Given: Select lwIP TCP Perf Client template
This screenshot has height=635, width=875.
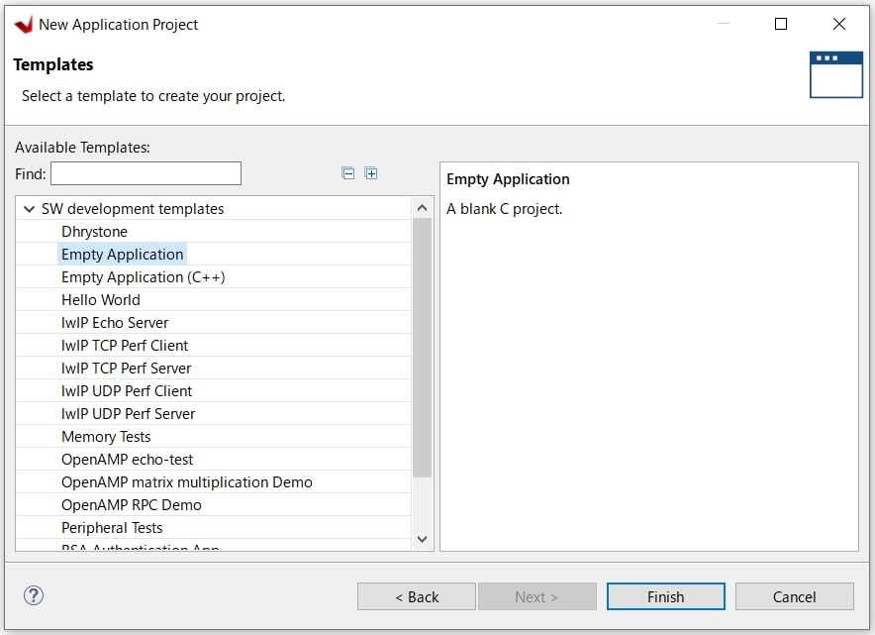Looking at the screenshot, I should click(125, 346).
